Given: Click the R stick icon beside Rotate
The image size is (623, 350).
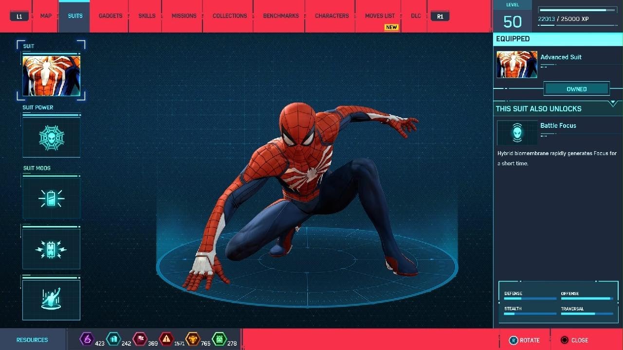Looking at the screenshot, I should click(x=513, y=340).
